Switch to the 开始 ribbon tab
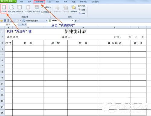This screenshot has width=151, height=116. point(21,2)
